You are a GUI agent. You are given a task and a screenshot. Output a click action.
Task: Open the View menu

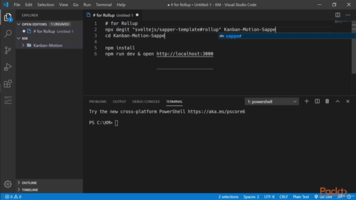pos(63,4)
